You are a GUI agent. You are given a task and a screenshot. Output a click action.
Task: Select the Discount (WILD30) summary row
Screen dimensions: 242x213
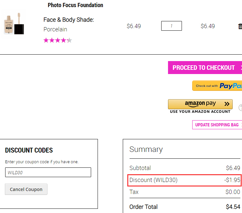point(184,180)
